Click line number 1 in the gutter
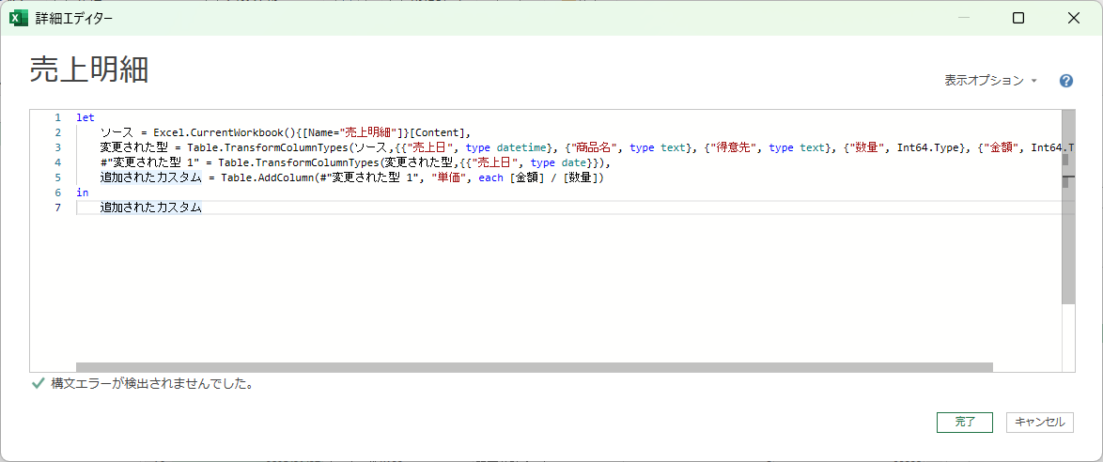This screenshot has width=1103, height=462. tap(57, 117)
